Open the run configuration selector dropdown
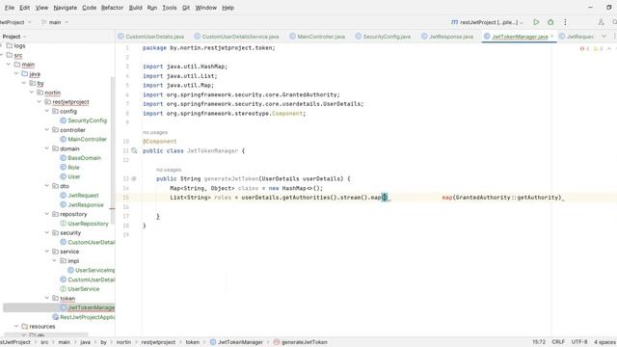This screenshot has height=347, width=617. (487, 22)
